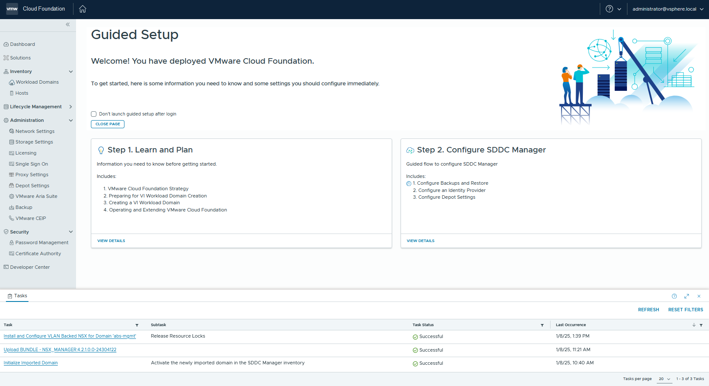Click the Workload Domains cloud icon
709x386 pixels.
pyautogui.click(x=12, y=82)
